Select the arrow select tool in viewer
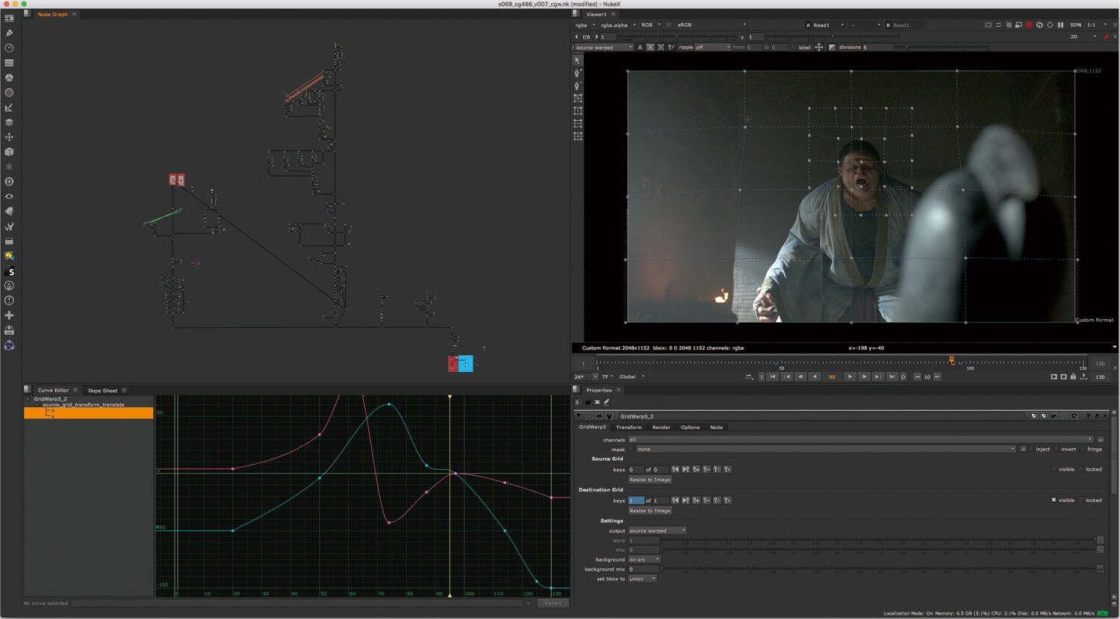The width and height of the screenshot is (1120, 619). [x=577, y=60]
